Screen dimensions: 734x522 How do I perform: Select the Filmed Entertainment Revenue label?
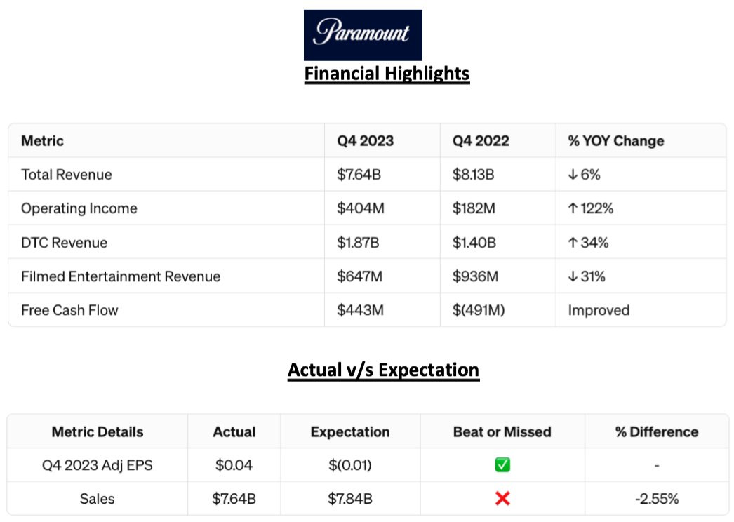(121, 276)
